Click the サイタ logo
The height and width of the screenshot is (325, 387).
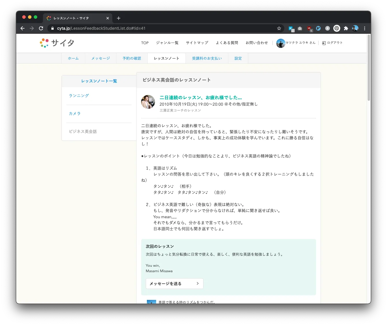[x=57, y=43]
